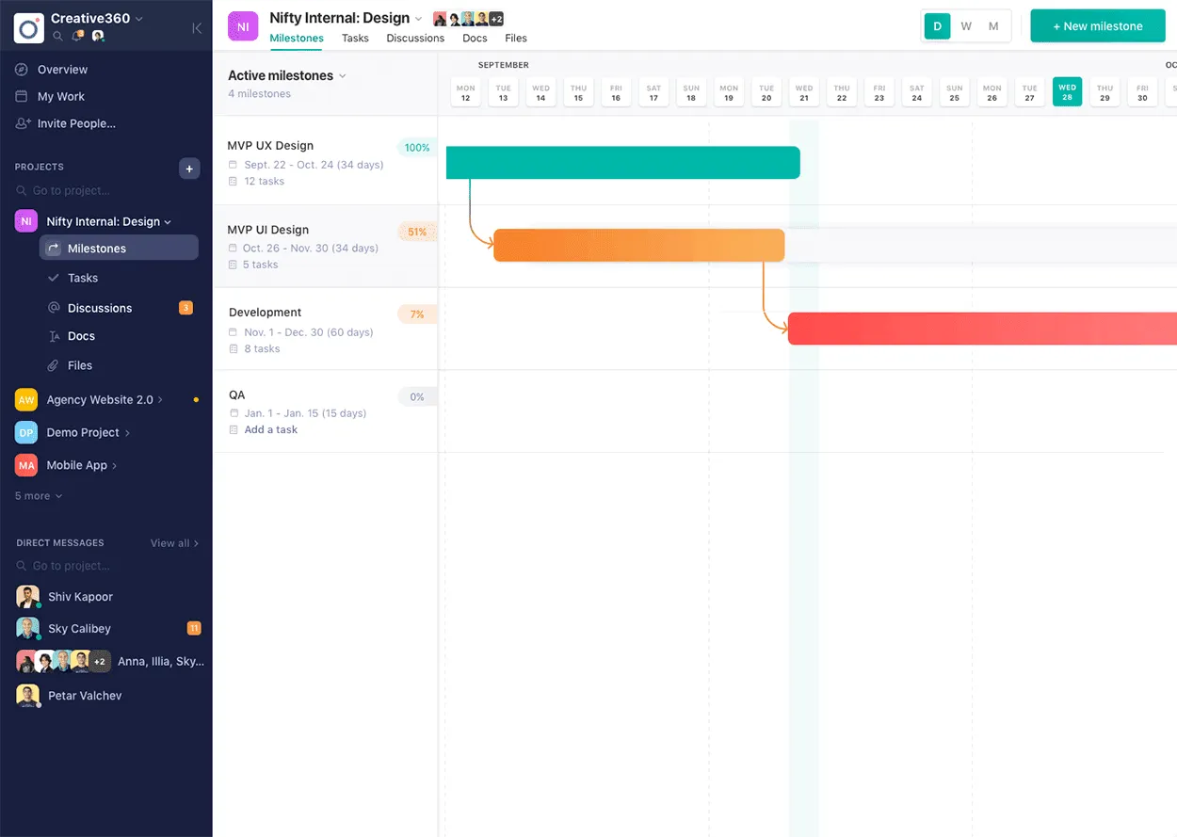
Task: Click the 51% progress badge on MVP UI Design
Action: point(417,231)
